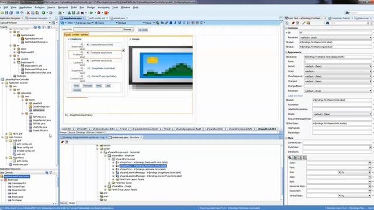Click the red Terminate square icon
Screen dimensions: 374x210
point(106,13)
